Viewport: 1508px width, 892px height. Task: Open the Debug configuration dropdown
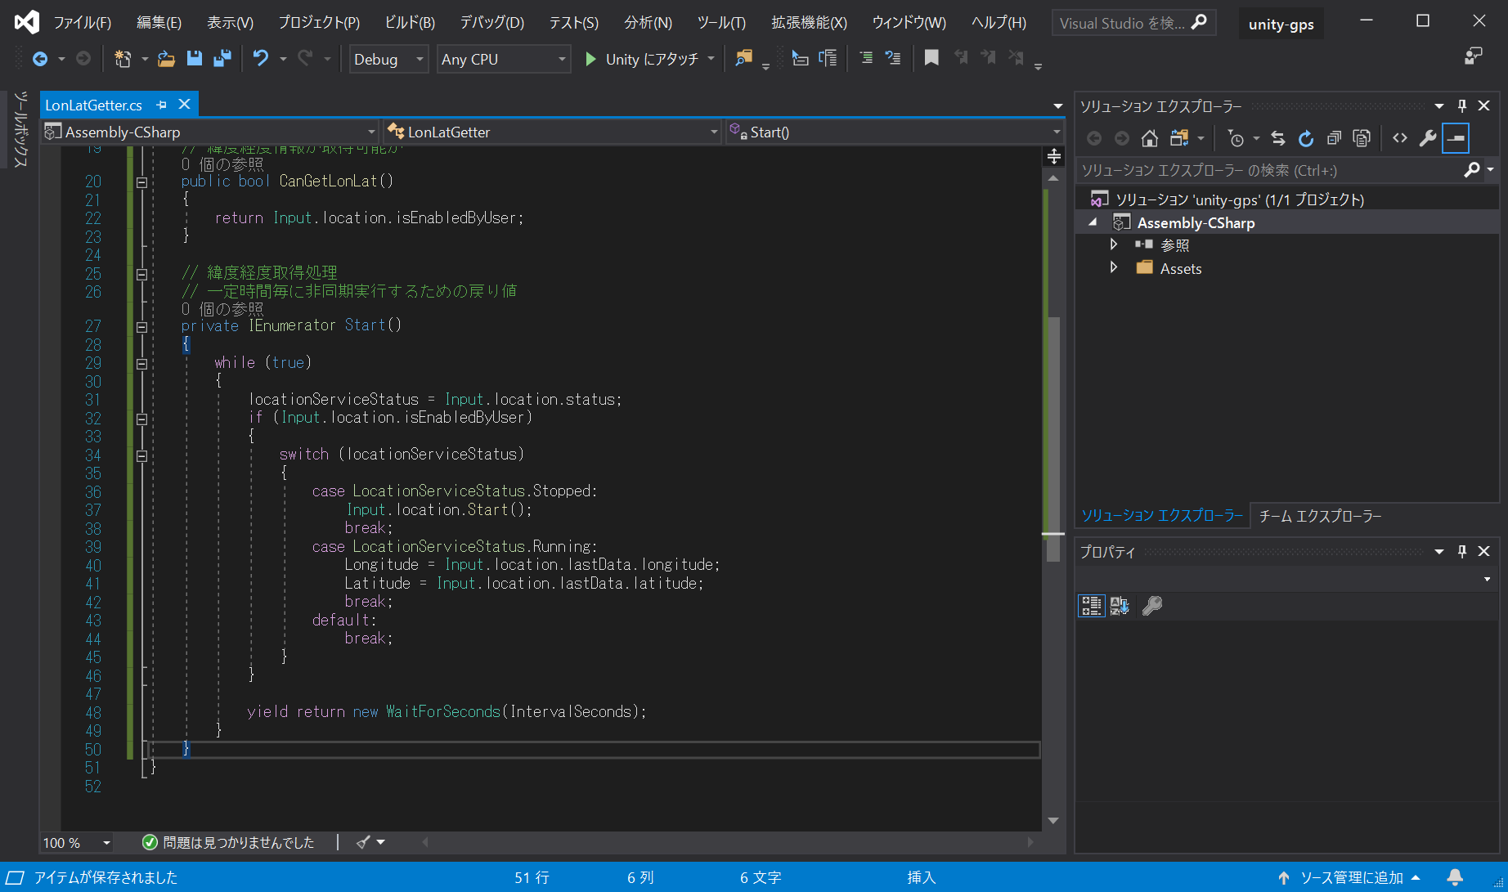(388, 59)
